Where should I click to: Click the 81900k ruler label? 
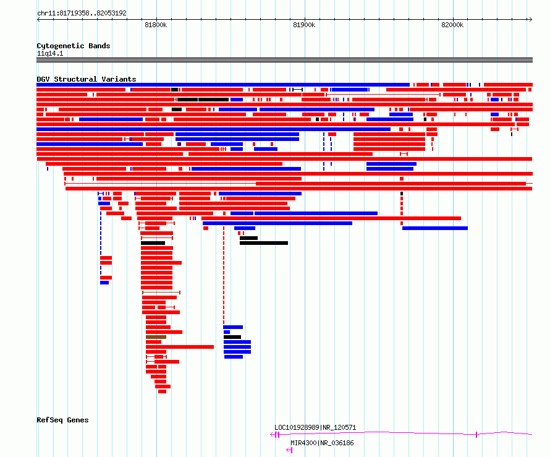pyautogui.click(x=304, y=25)
